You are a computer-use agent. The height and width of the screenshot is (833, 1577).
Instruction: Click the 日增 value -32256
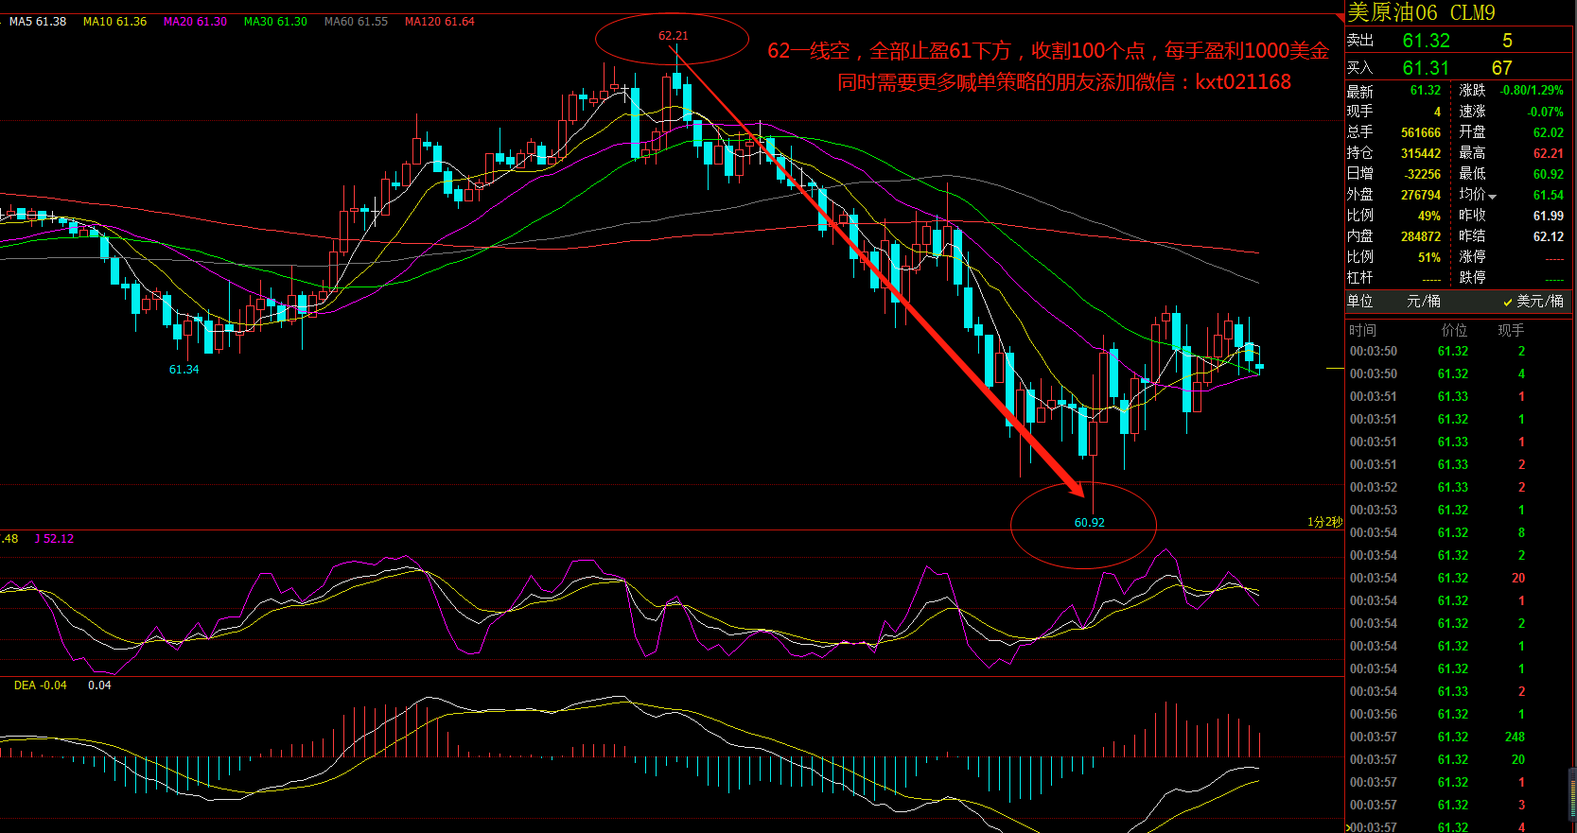click(x=1422, y=174)
